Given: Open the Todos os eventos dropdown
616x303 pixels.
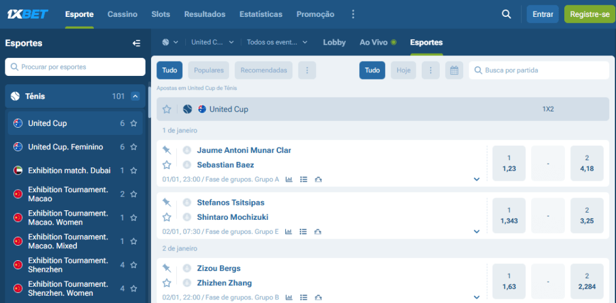Looking at the screenshot, I should [277, 42].
